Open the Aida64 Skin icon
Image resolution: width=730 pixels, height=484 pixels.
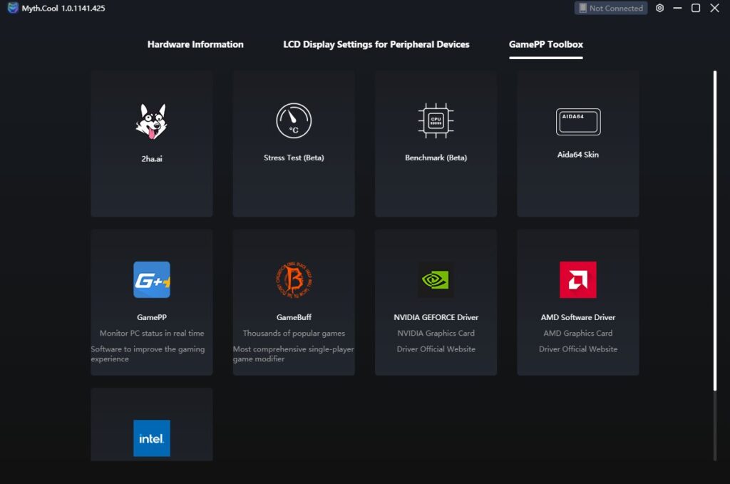(578, 122)
